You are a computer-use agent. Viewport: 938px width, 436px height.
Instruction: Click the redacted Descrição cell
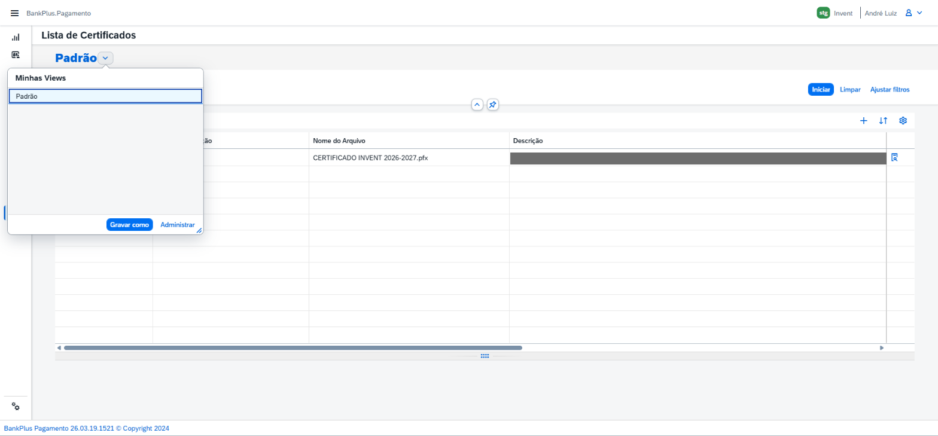pyautogui.click(x=698, y=158)
